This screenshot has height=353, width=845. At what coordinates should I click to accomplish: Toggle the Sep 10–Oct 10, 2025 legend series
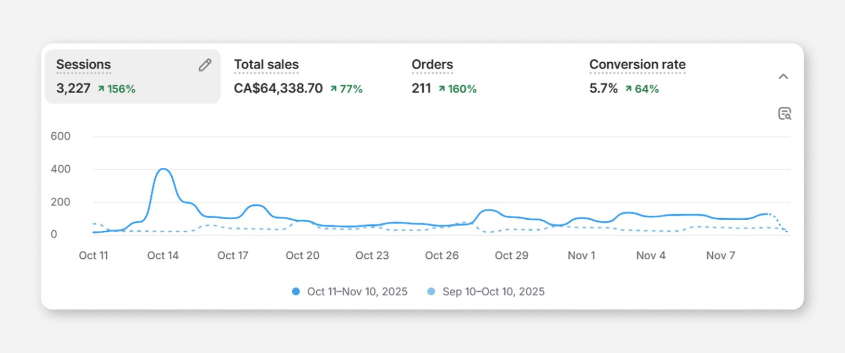coord(493,292)
